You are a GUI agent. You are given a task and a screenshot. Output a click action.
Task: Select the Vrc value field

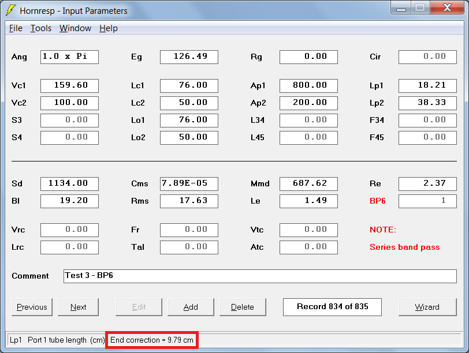tap(69, 230)
